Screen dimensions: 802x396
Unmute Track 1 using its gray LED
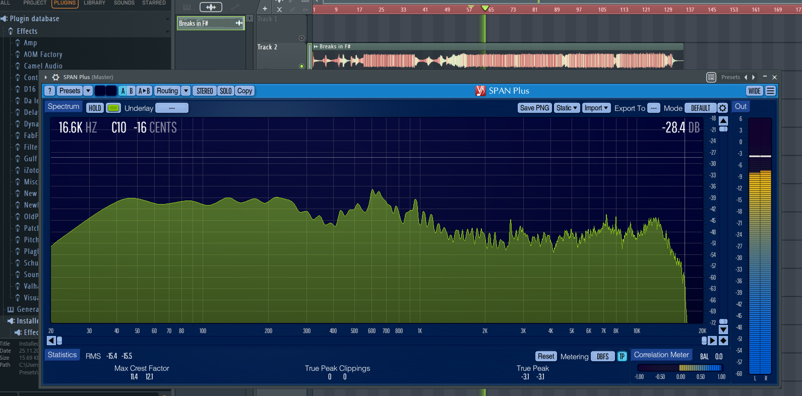coord(301,38)
